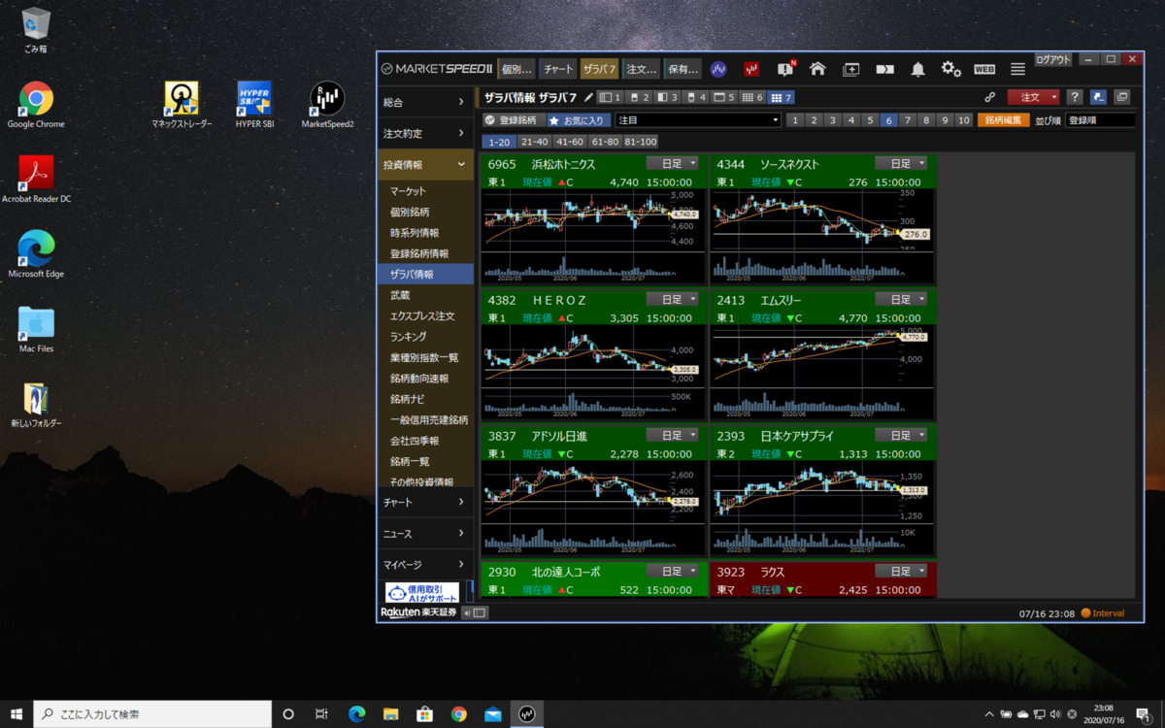Click the blue pin window icon beside help

[x=1098, y=97]
